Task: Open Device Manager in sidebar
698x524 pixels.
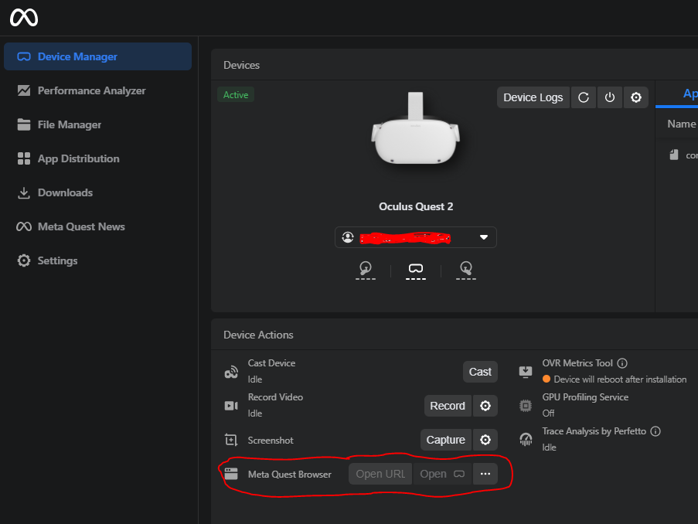Action: coord(98,56)
